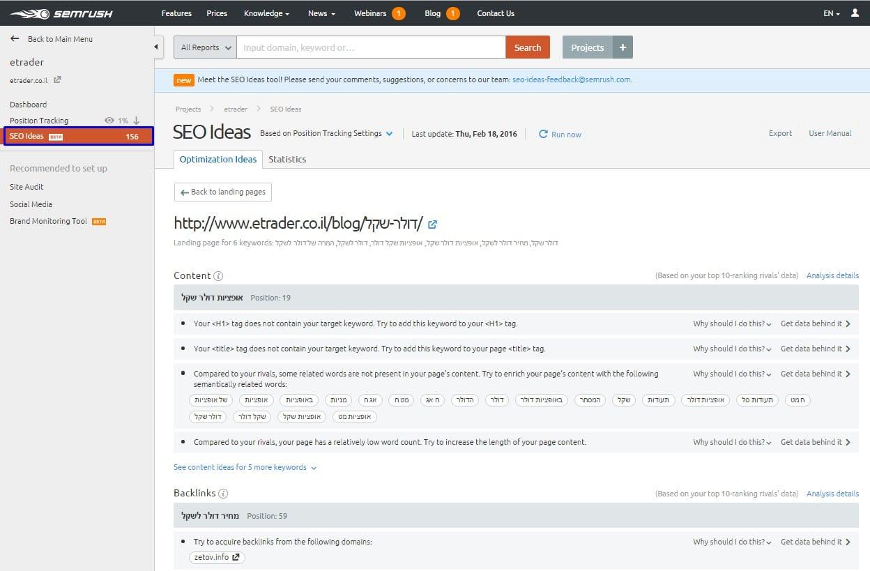This screenshot has width=870, height=571.
Task: Click the Export link
Action: 780,133
